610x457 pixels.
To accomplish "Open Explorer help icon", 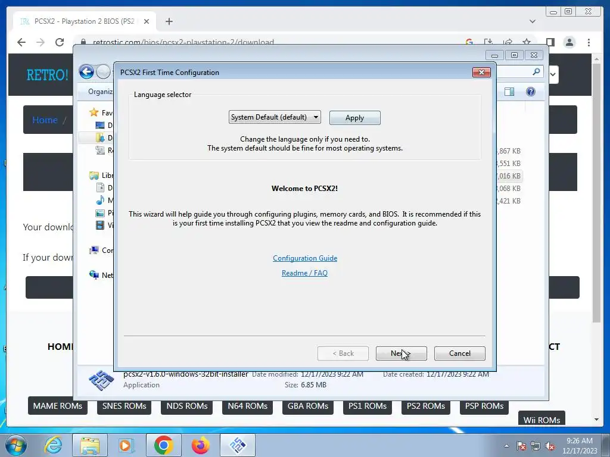I will [x=530, y=92].
